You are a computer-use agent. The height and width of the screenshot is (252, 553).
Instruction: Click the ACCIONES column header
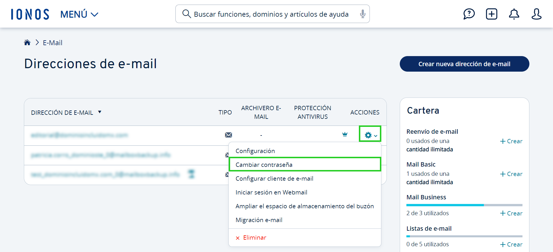pyautogui.click(x=365, y=112)
